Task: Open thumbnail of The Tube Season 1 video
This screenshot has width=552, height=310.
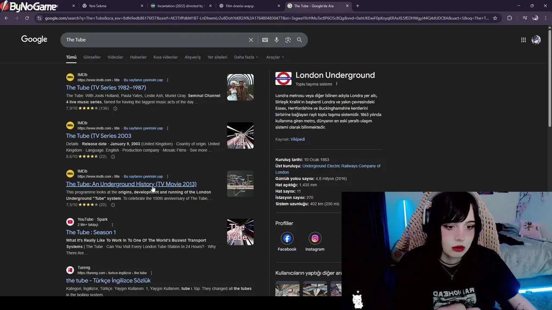Action: (x=240, y=232)
